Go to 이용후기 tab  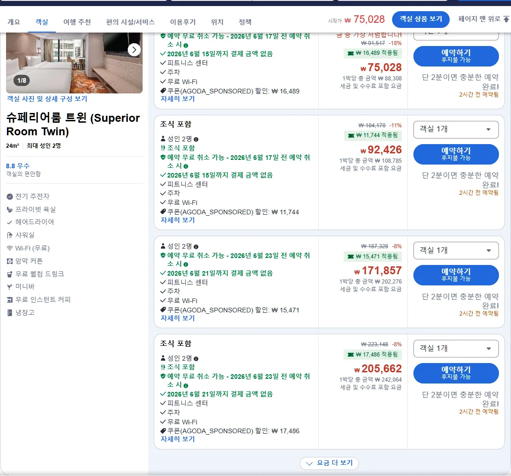click(183, 22)
